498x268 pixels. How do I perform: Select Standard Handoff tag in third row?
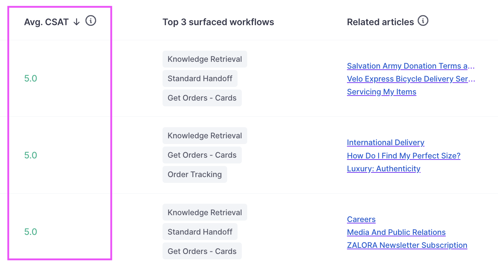(x=200, y=232)
